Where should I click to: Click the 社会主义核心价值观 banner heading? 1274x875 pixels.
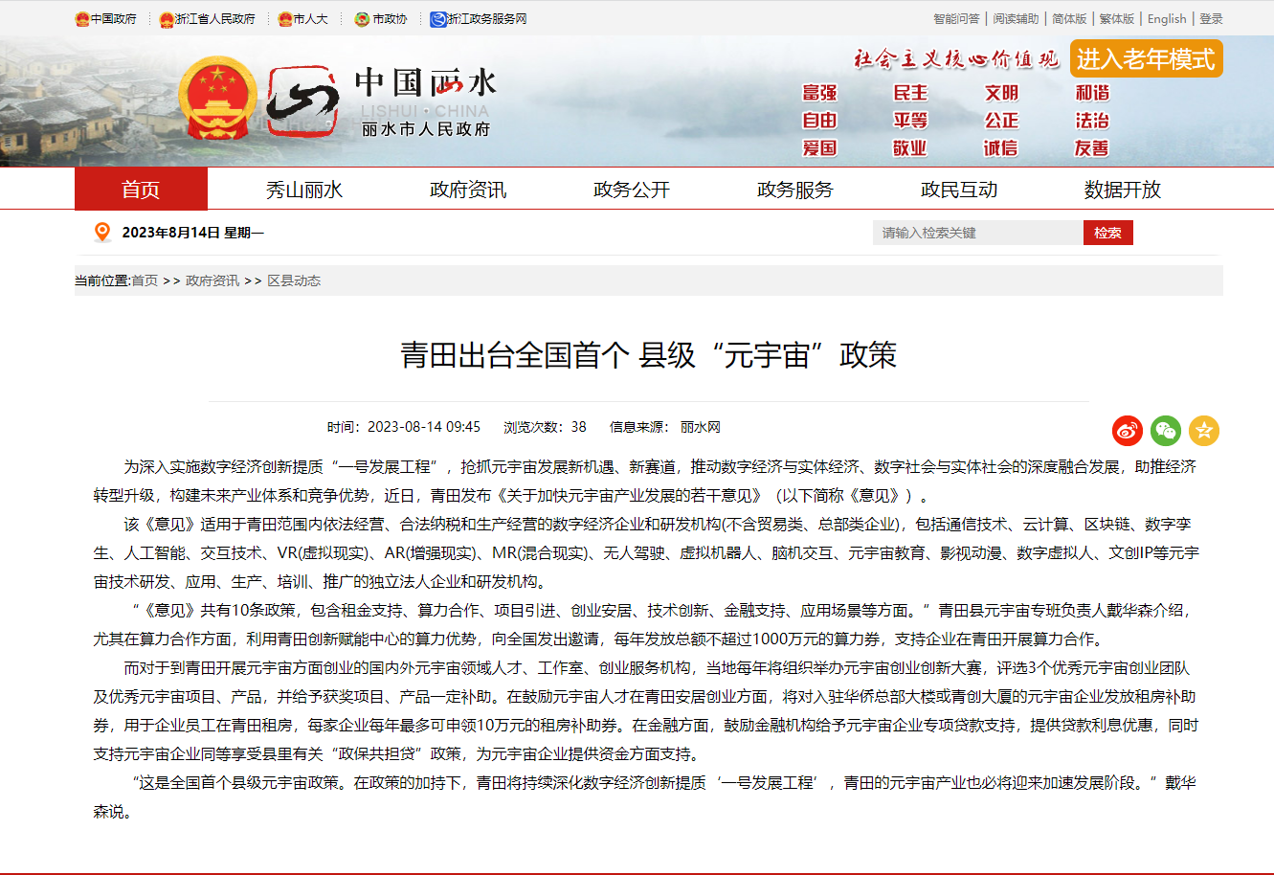(x=956, y=58)
